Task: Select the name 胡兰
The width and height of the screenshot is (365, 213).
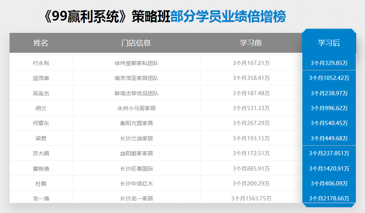Action: [41, 108]
